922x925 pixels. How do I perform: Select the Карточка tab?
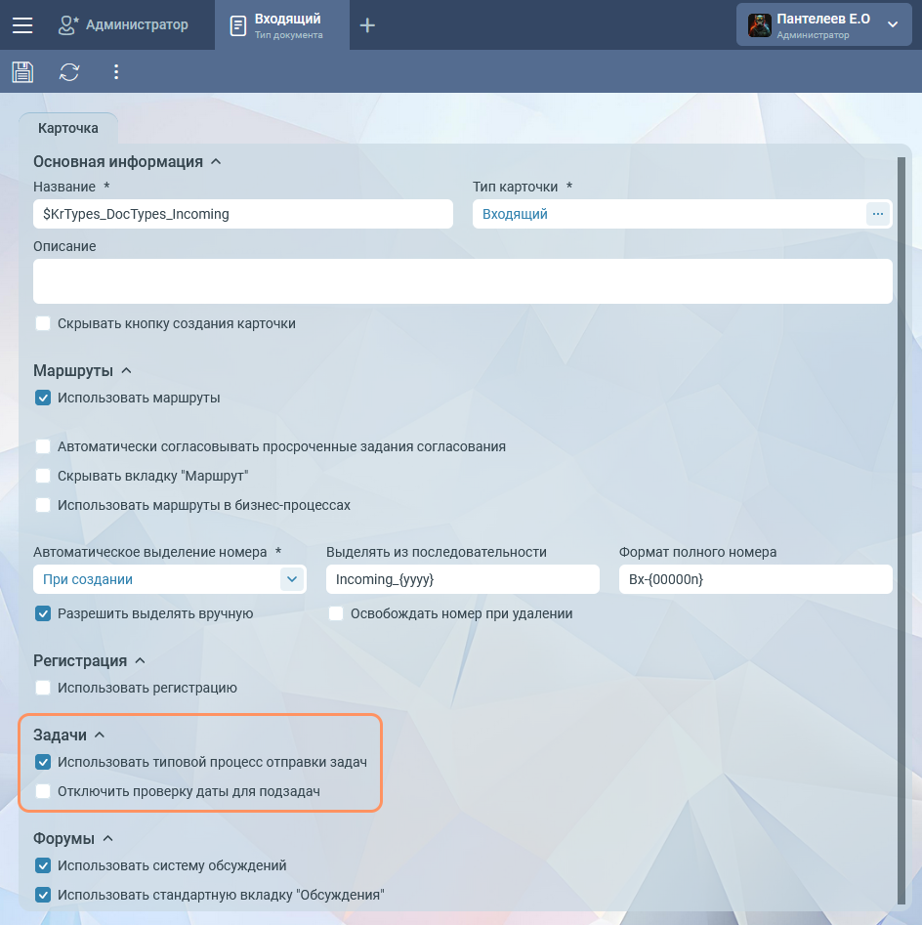pyautogui.click(x=67, y=128)
